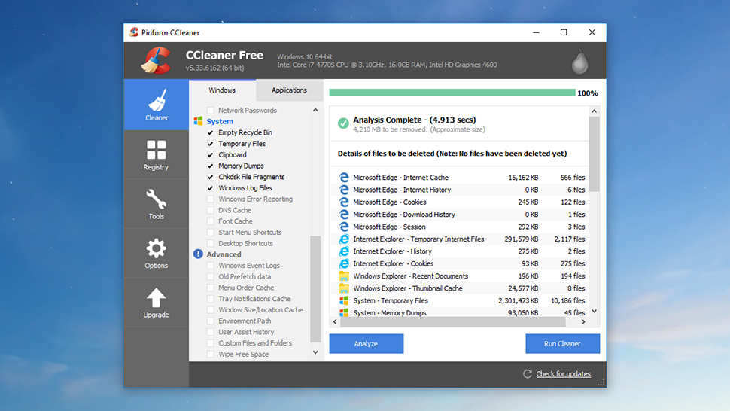Click results horizontal scroll right arrow
Screen dimensions: 730x411
click(x=583, y=321)
